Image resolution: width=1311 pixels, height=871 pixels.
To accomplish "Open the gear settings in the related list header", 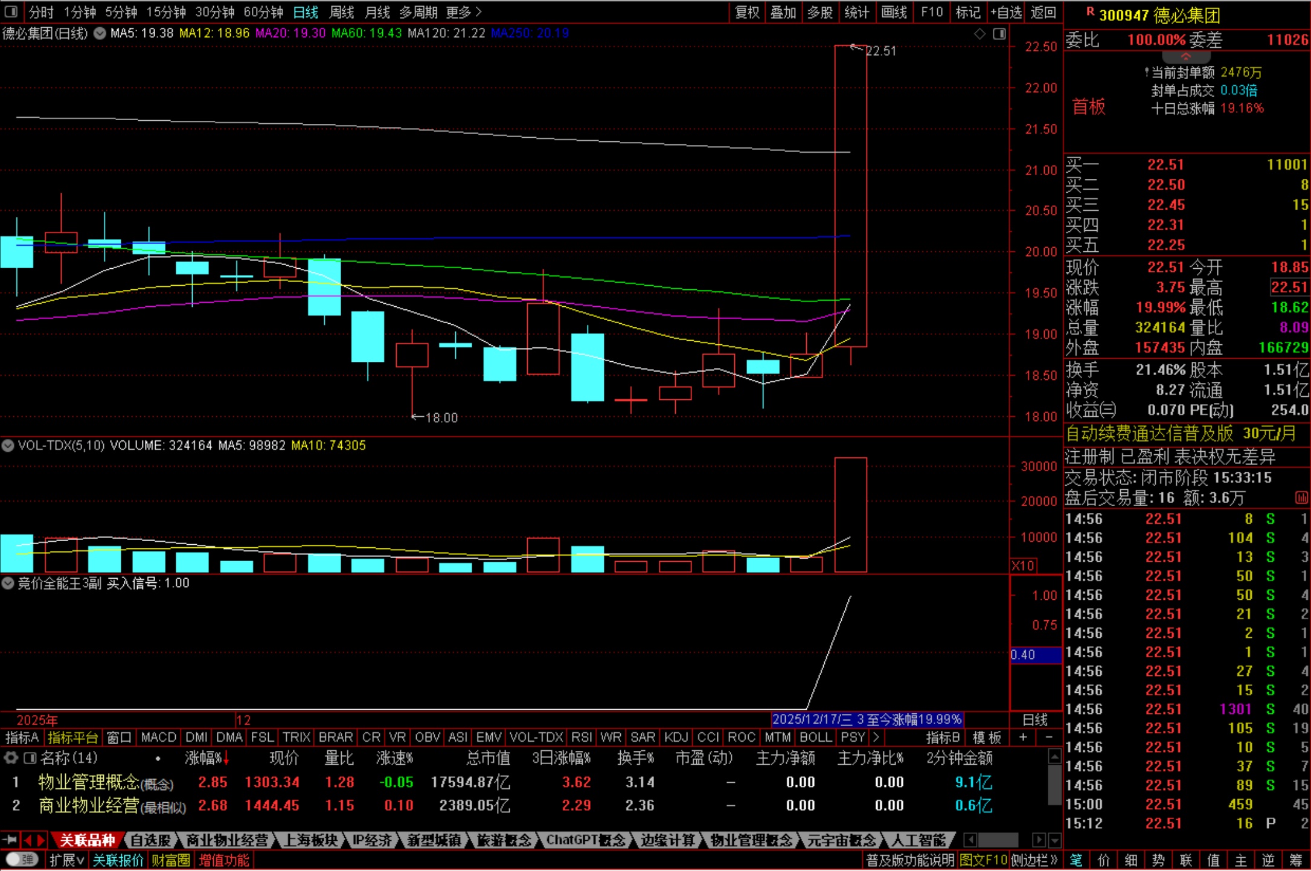I will 10,757.
